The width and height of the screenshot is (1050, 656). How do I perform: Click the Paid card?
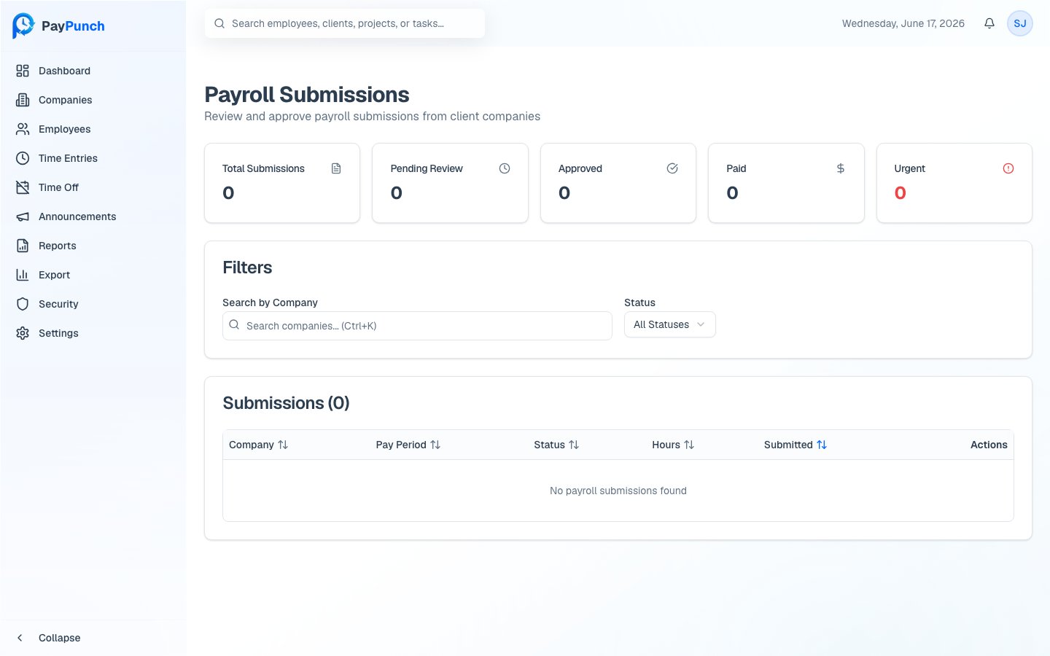click(x=786, y=183)
